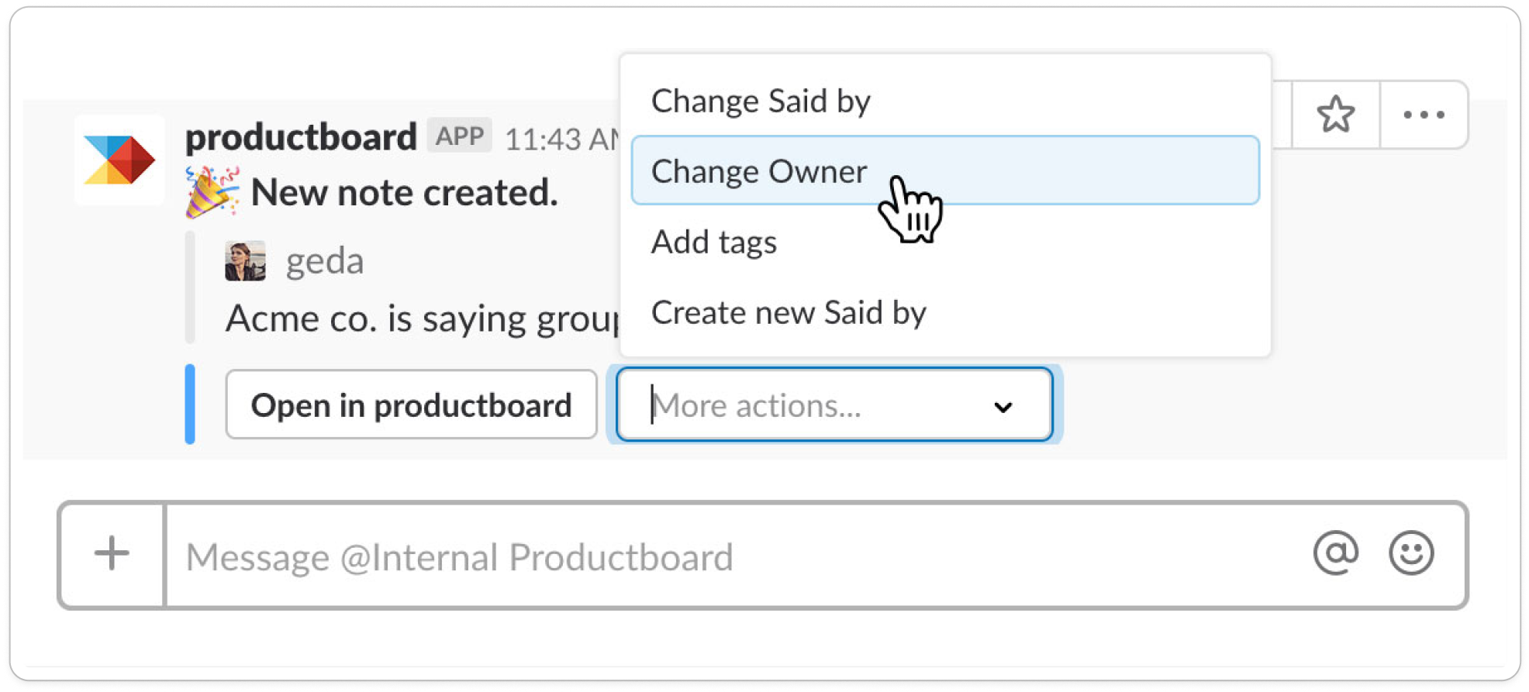Open the emoji picker smiley icon
The image size is (1529, 692).
tap(1410, 553)
